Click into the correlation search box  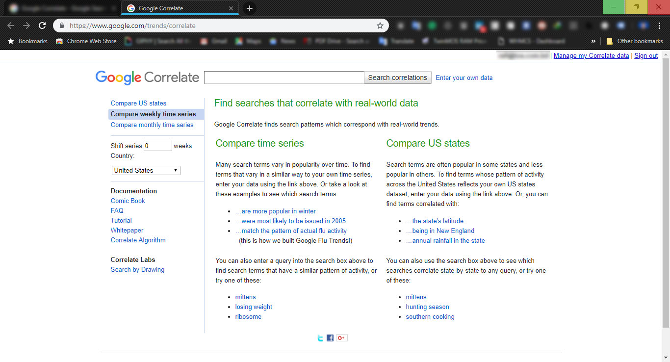pos(284,78)
